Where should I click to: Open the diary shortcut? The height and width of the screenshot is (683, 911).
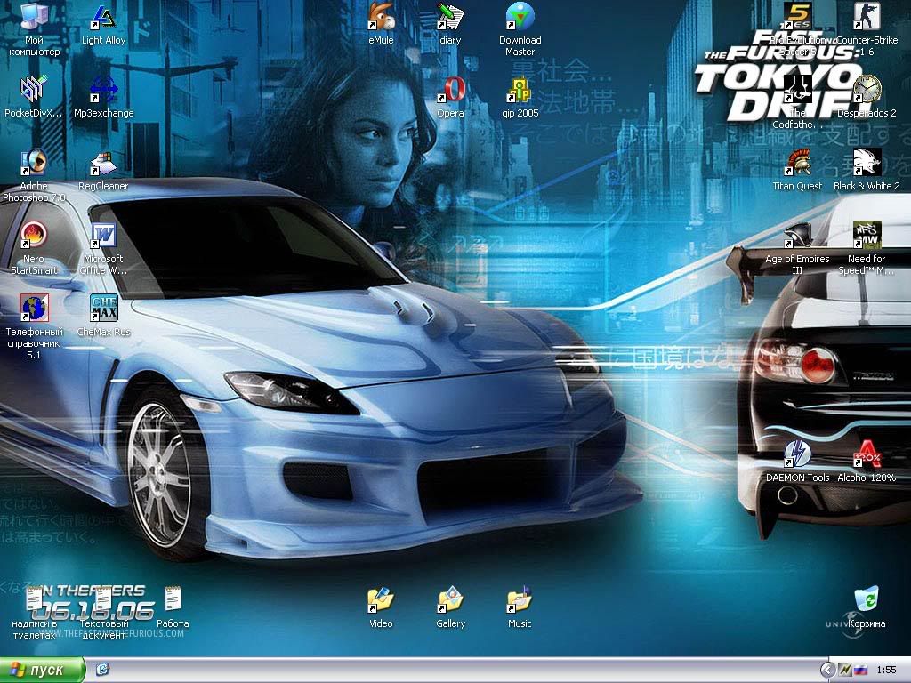(x=450, y=17)
